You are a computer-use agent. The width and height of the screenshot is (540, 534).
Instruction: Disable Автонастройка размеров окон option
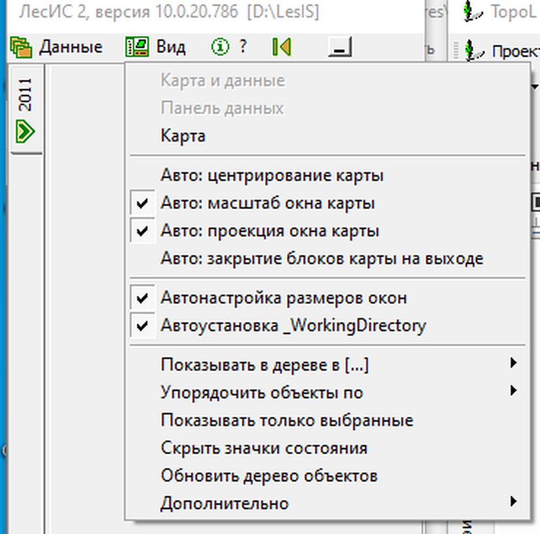283,298
